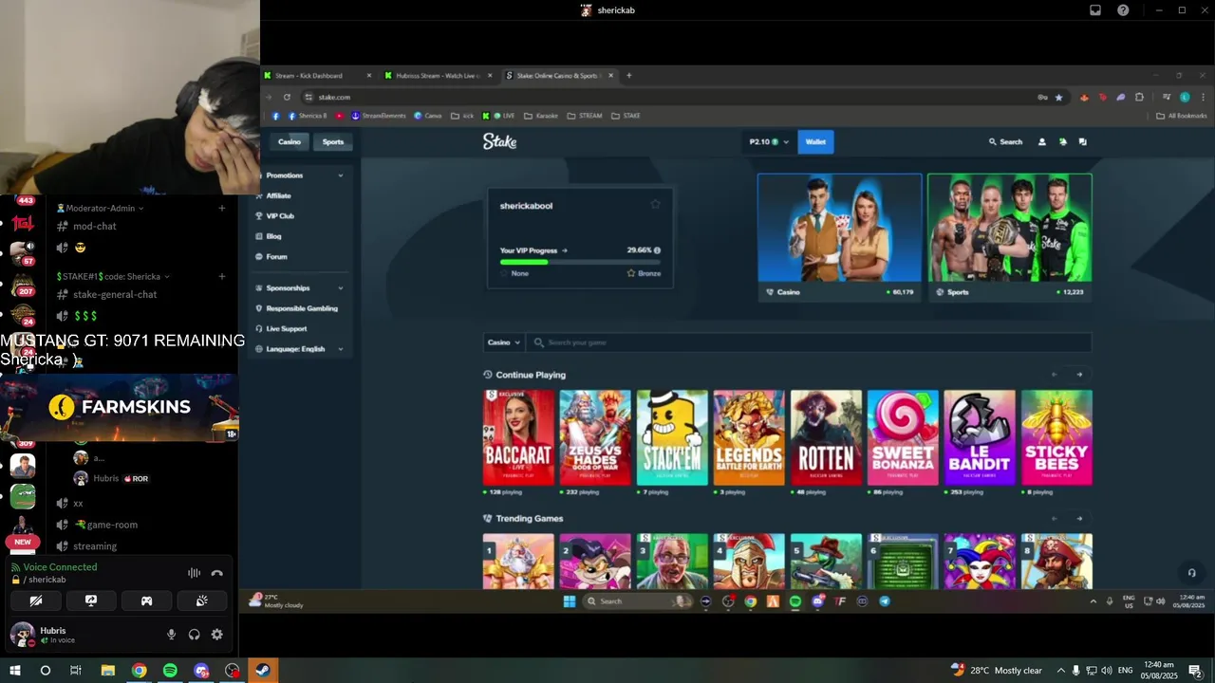
Task: Click the Stake support headset bubble icon
Action: coord(1191,572)
